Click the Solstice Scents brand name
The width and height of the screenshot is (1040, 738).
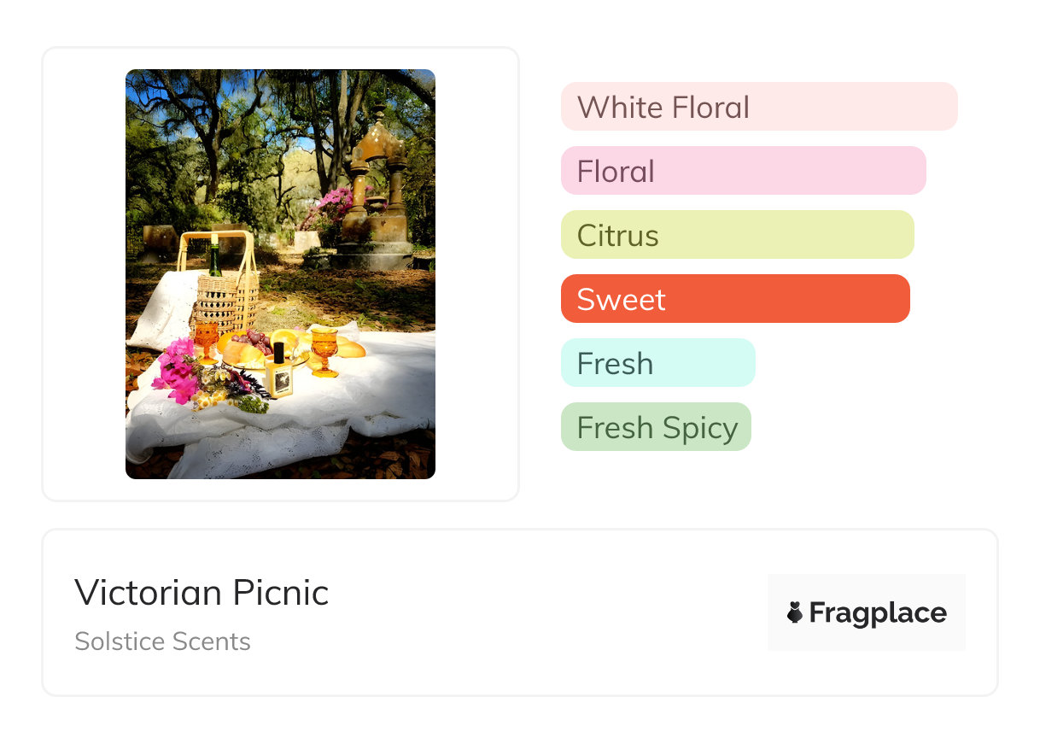162,641
